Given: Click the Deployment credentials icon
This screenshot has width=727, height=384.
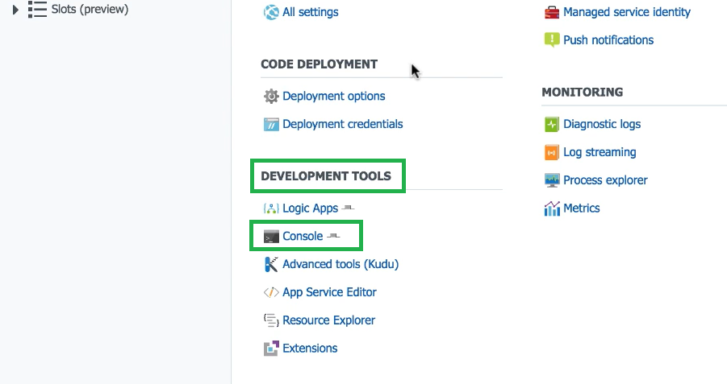Looking at the screenshot, I should (x=271, y=124).
